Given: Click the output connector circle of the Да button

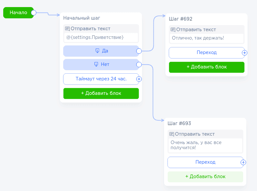Looking at the screenshot, I should 139,51.
